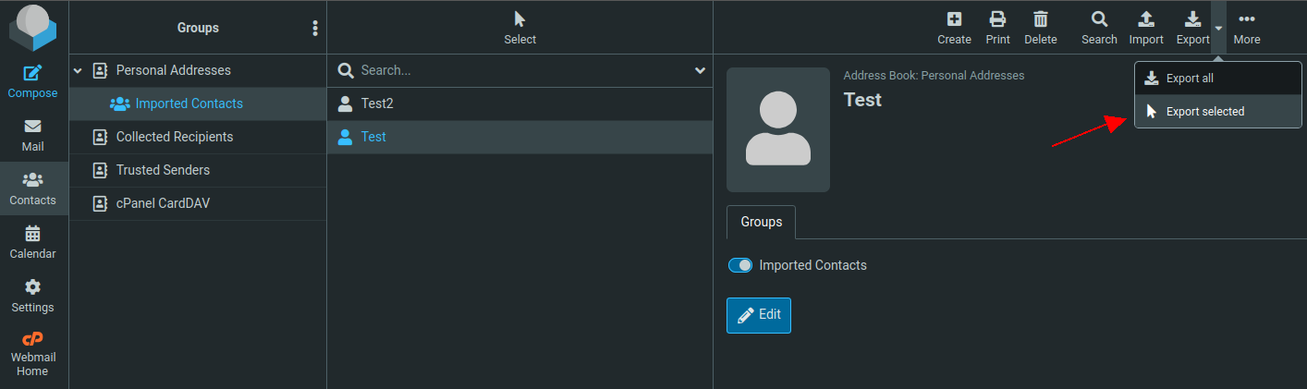Choose Export selected from the menu
1307x389 pixels.
coord(1204,112)
